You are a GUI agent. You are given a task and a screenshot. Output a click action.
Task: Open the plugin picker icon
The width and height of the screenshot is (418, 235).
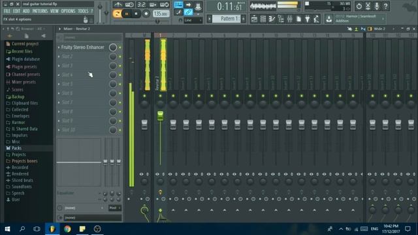point(308,19)
